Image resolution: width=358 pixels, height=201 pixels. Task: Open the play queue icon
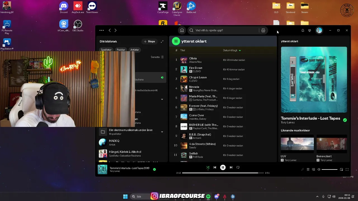pyautogui.click(x=308, y=169)
